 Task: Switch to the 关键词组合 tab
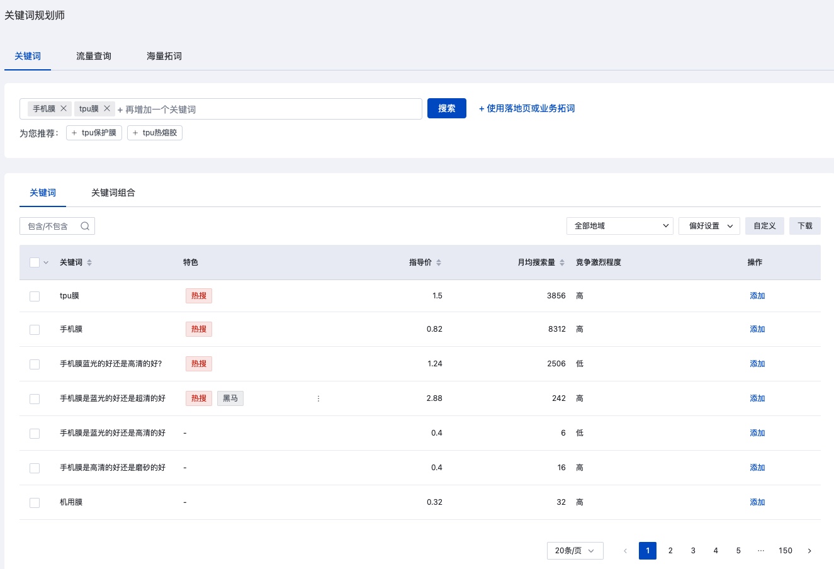coord(113,193)
